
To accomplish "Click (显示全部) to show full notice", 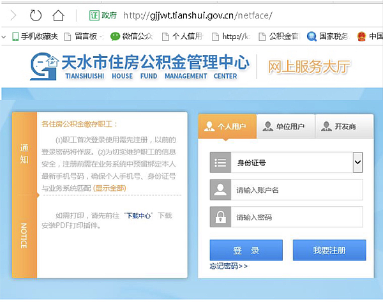I will pyautogui.click(x=109, y=188).
